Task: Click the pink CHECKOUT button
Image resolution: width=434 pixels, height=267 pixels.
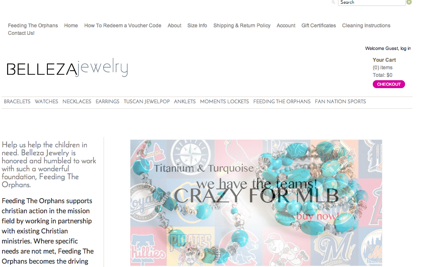Action: (389, 84)
